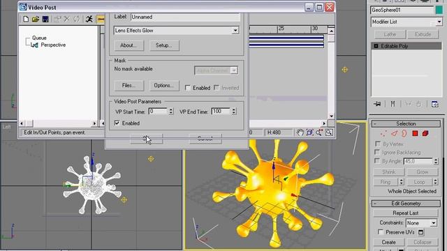Click Zoom Region magnifier in Video Post
Viewport: 447px width, 251px height.
[x=329, y=132]
